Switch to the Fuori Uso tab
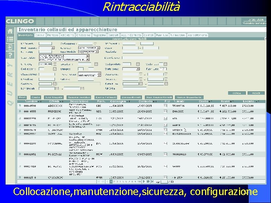Image resolution: width=271 pixels, height=203 pixels. pyautogui.click(x=162, y=35)
